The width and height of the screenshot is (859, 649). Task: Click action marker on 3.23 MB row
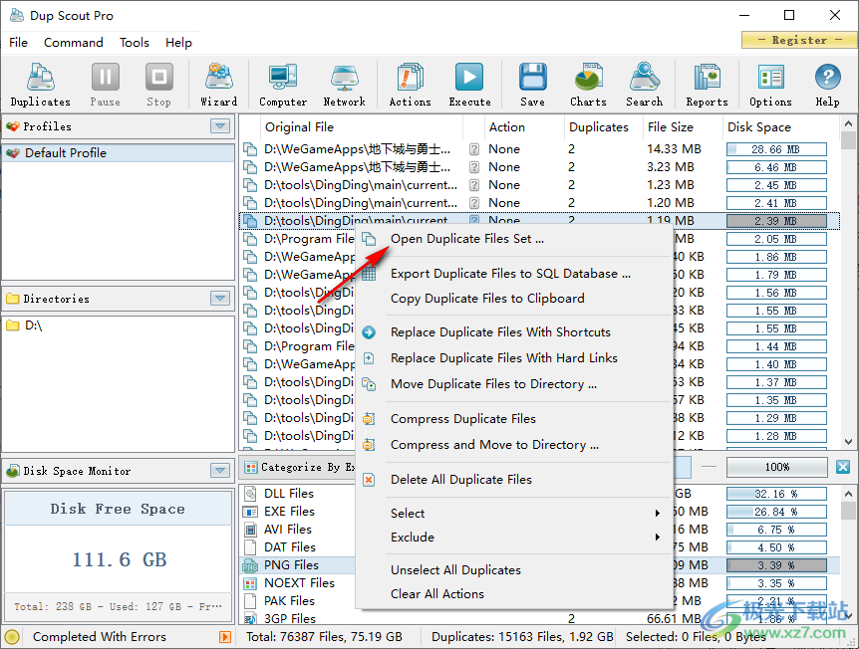474,167
